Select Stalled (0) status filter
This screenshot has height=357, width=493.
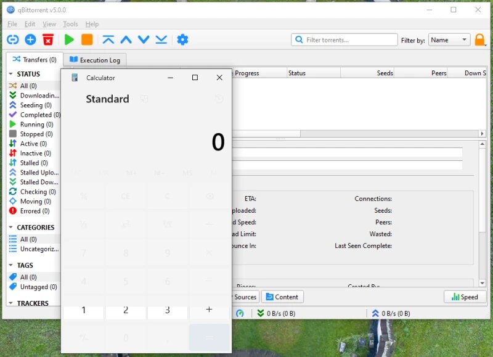coord(34,163)
